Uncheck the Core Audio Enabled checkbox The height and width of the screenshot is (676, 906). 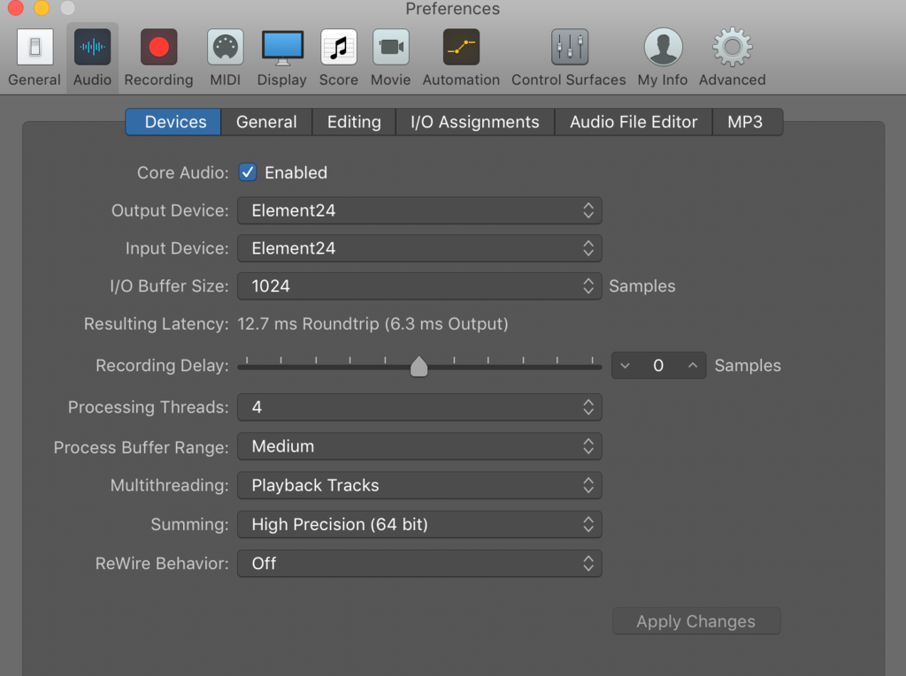248,172
